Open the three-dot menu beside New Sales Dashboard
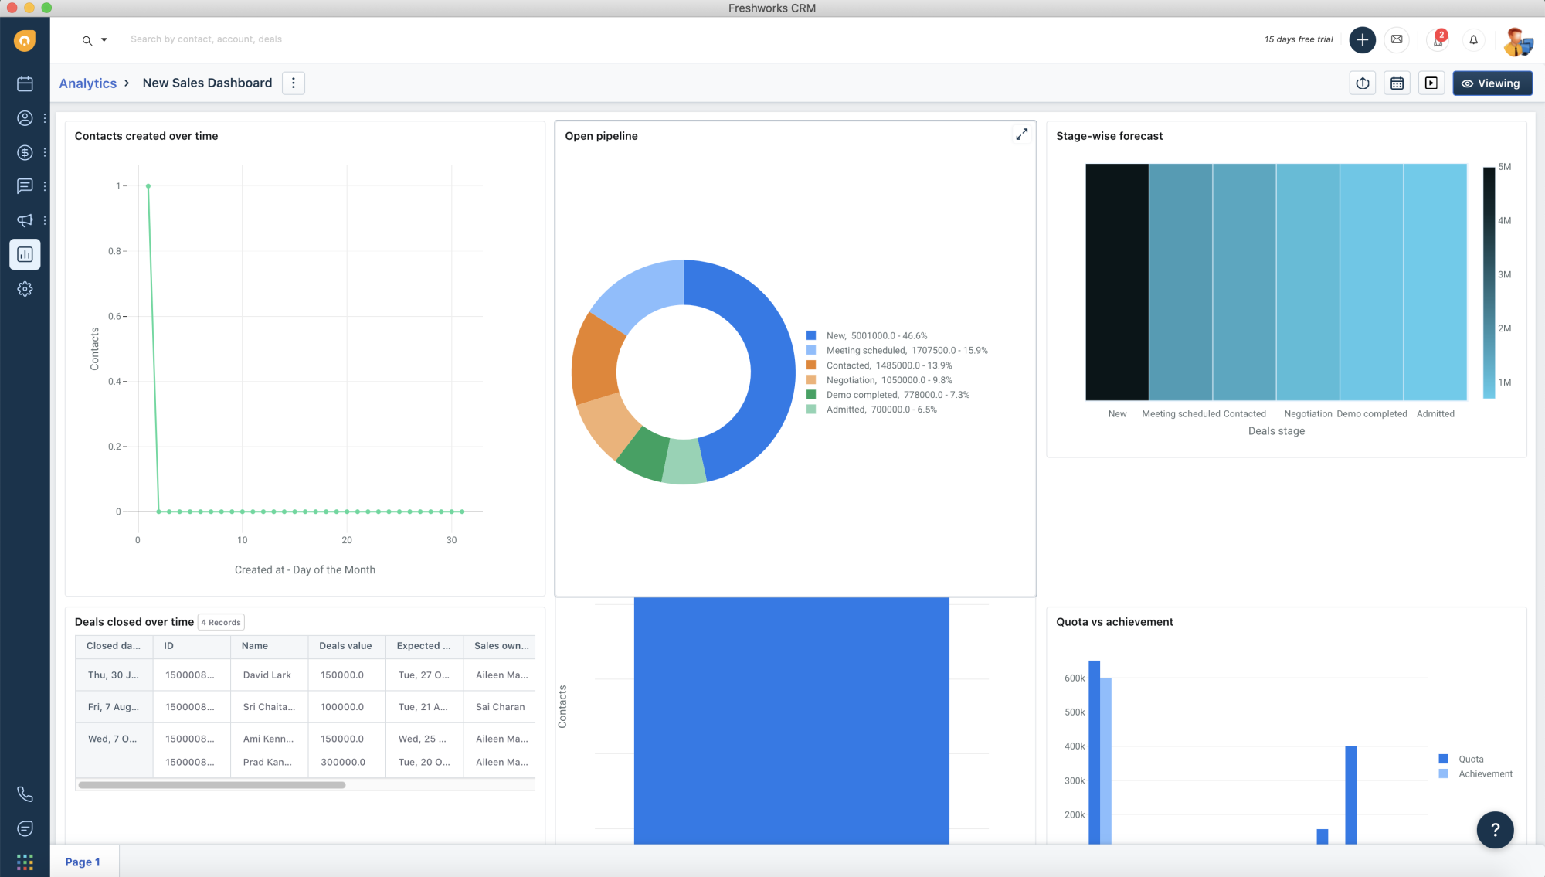Screen dimensions: 1545x877 (x=294, y=83)
